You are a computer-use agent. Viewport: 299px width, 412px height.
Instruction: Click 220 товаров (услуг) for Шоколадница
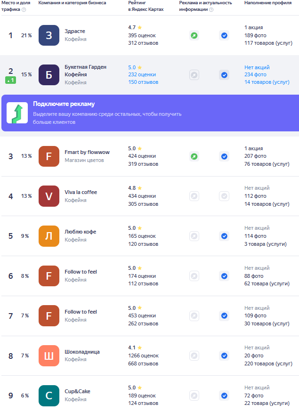(268, 364)
